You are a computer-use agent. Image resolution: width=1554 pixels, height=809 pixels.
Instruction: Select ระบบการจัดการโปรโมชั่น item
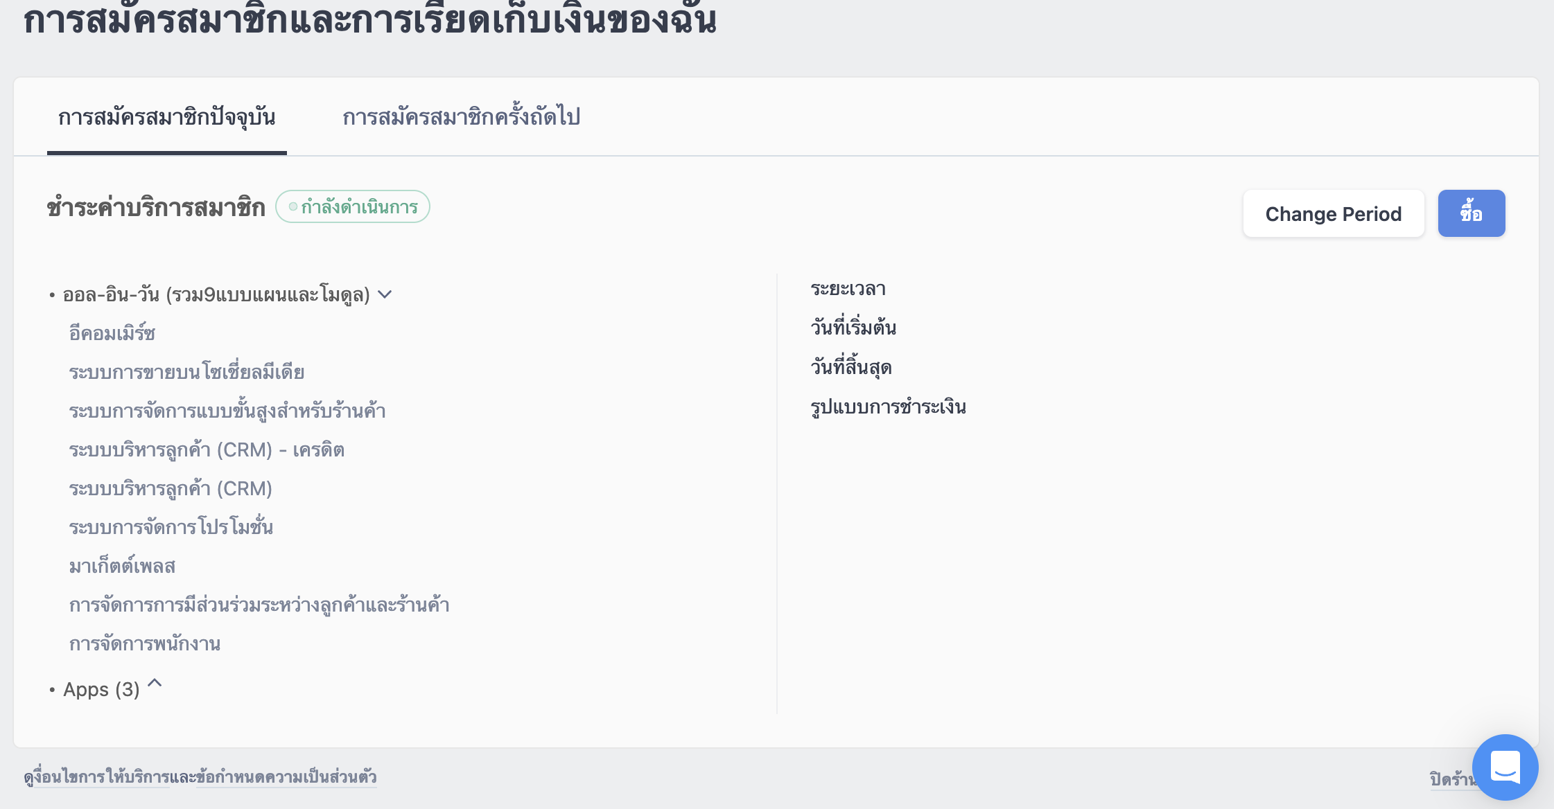pos(171,527)
